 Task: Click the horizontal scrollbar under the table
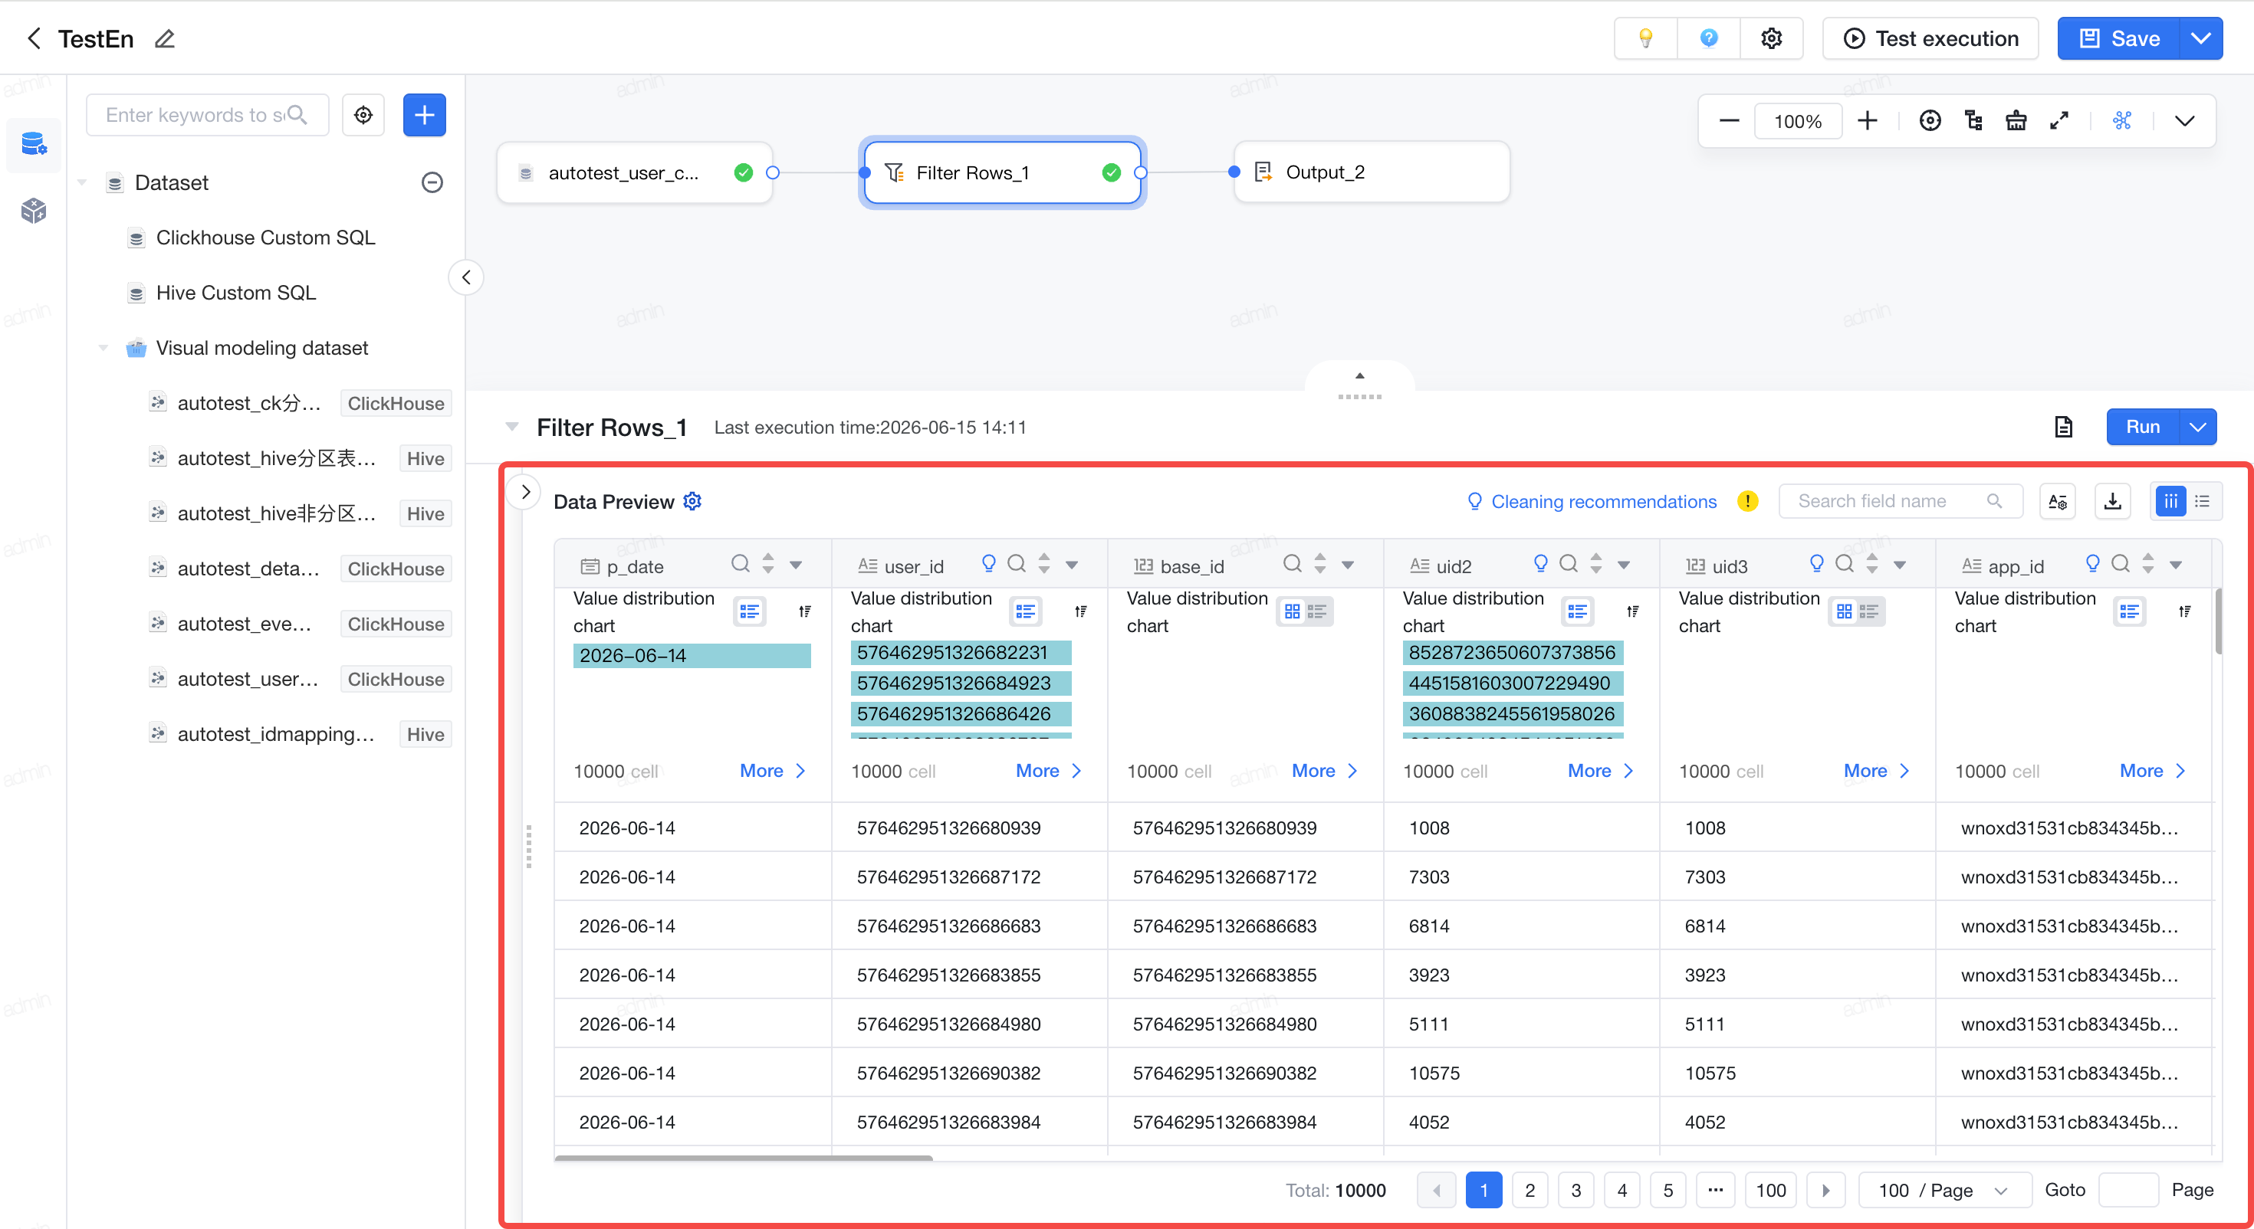pyautogui.click(x=743, y=1157)
